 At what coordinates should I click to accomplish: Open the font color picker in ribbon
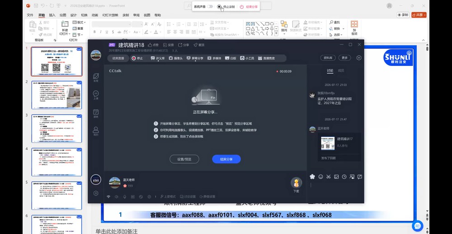156,32
